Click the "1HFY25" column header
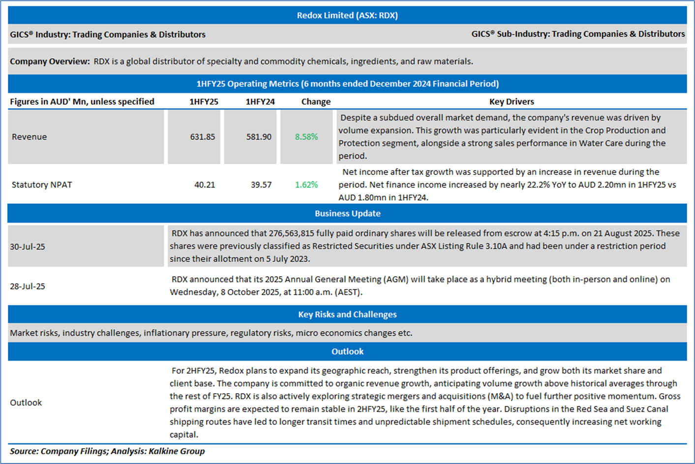Image resolution: width=695 pixels, height=464 pixels. click(x=204, y=102)
